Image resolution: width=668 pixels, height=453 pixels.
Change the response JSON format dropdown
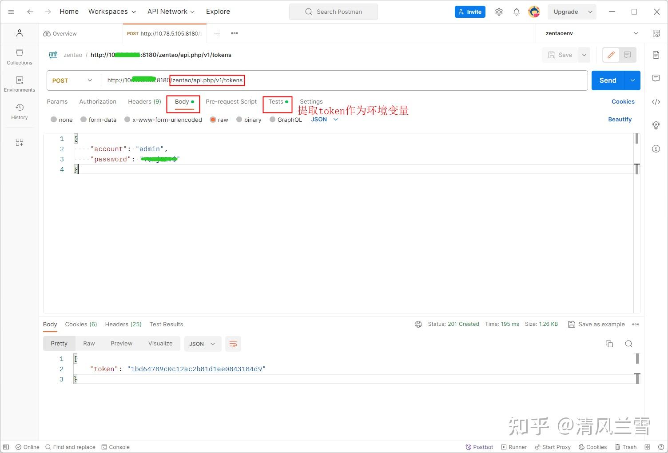click(203, 344)
